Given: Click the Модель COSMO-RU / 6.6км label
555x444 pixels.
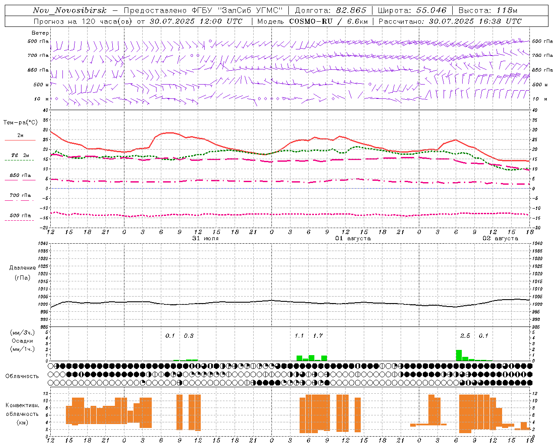Looking at the screenshot, I should coord(312,21).
